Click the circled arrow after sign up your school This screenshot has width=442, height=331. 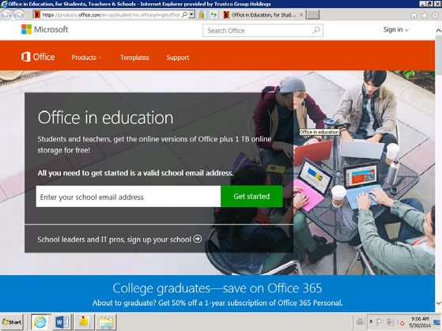coord(198,239)
